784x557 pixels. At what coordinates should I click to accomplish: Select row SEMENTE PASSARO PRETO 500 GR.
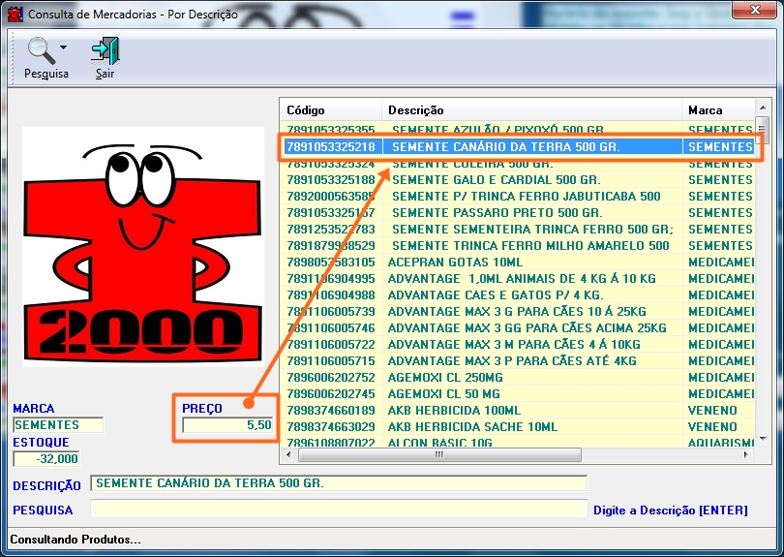click(519, 213)
